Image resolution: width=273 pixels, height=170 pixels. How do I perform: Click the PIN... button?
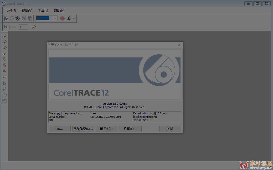pos(59,129)
